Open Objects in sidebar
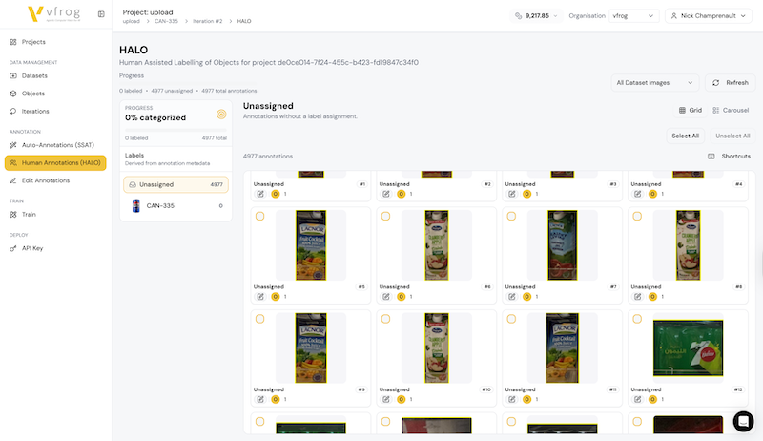 point(33,94)
